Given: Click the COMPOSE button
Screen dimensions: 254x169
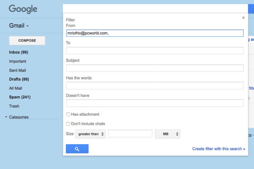Looking at the screenshot, I should (x=27, y=41).
